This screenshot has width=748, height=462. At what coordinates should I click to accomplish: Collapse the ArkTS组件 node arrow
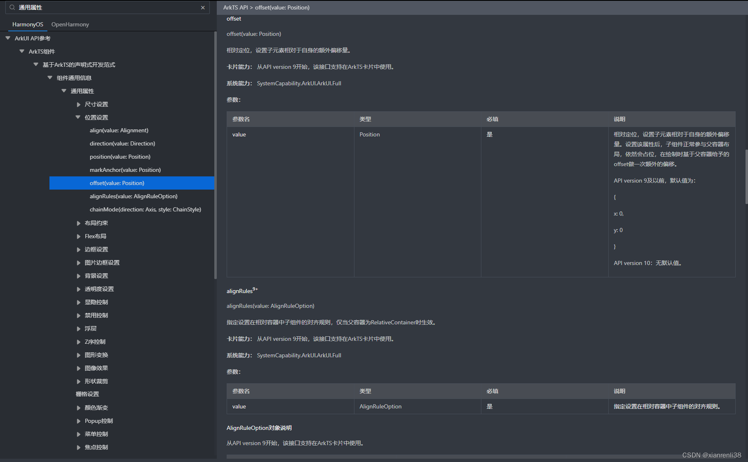[22, 51]
